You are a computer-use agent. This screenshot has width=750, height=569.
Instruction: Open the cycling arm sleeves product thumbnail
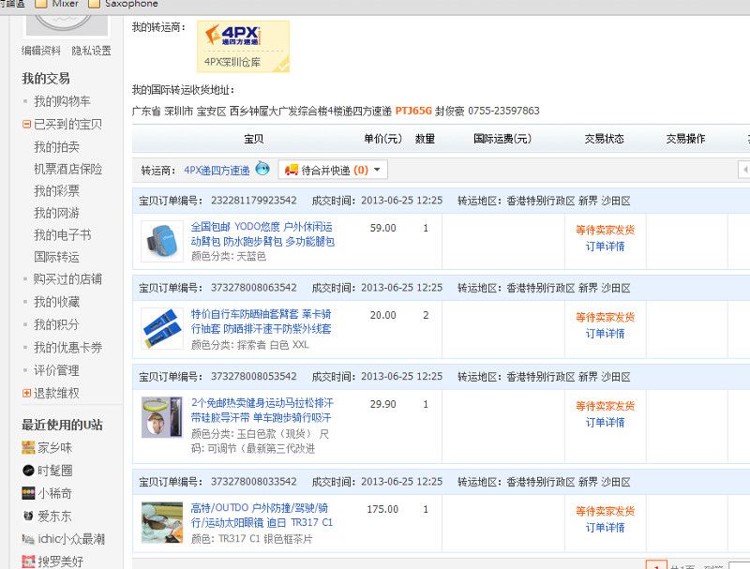(x=161, y=328)
